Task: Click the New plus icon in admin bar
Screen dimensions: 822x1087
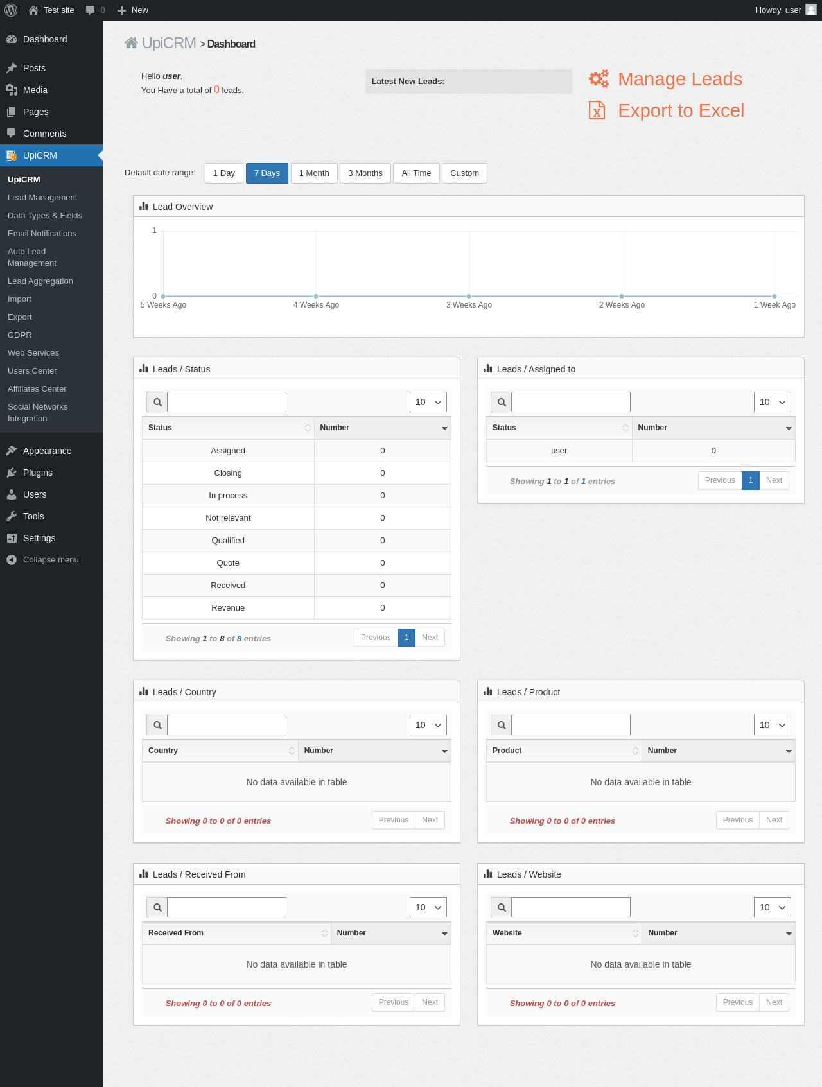Action: (121, 10)
